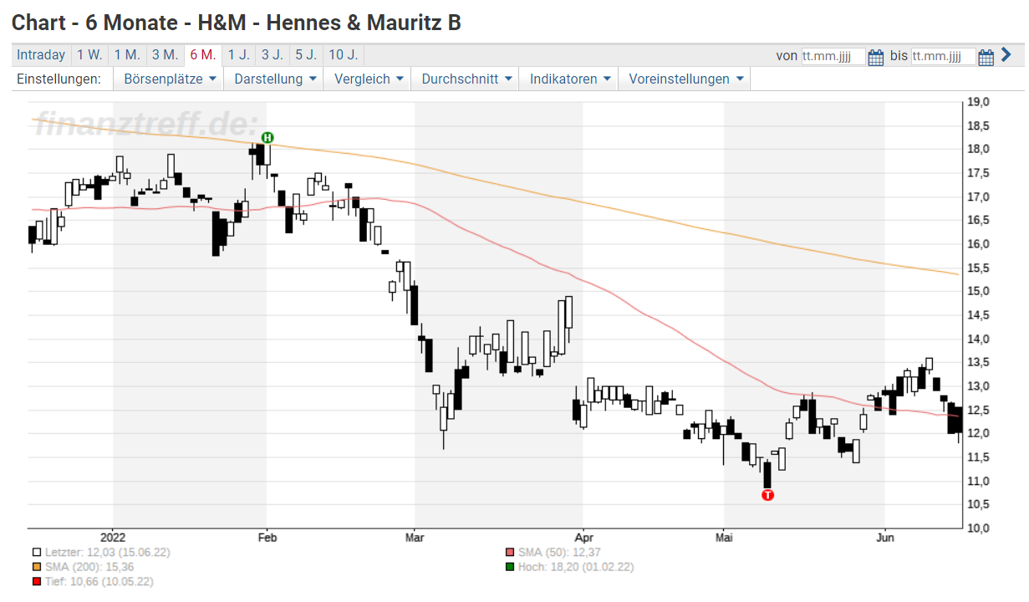The width and height of the screenshot is (1029, 602).
Task: Click the 19,0 y-axis price label
Action: [x=978, y=102]
